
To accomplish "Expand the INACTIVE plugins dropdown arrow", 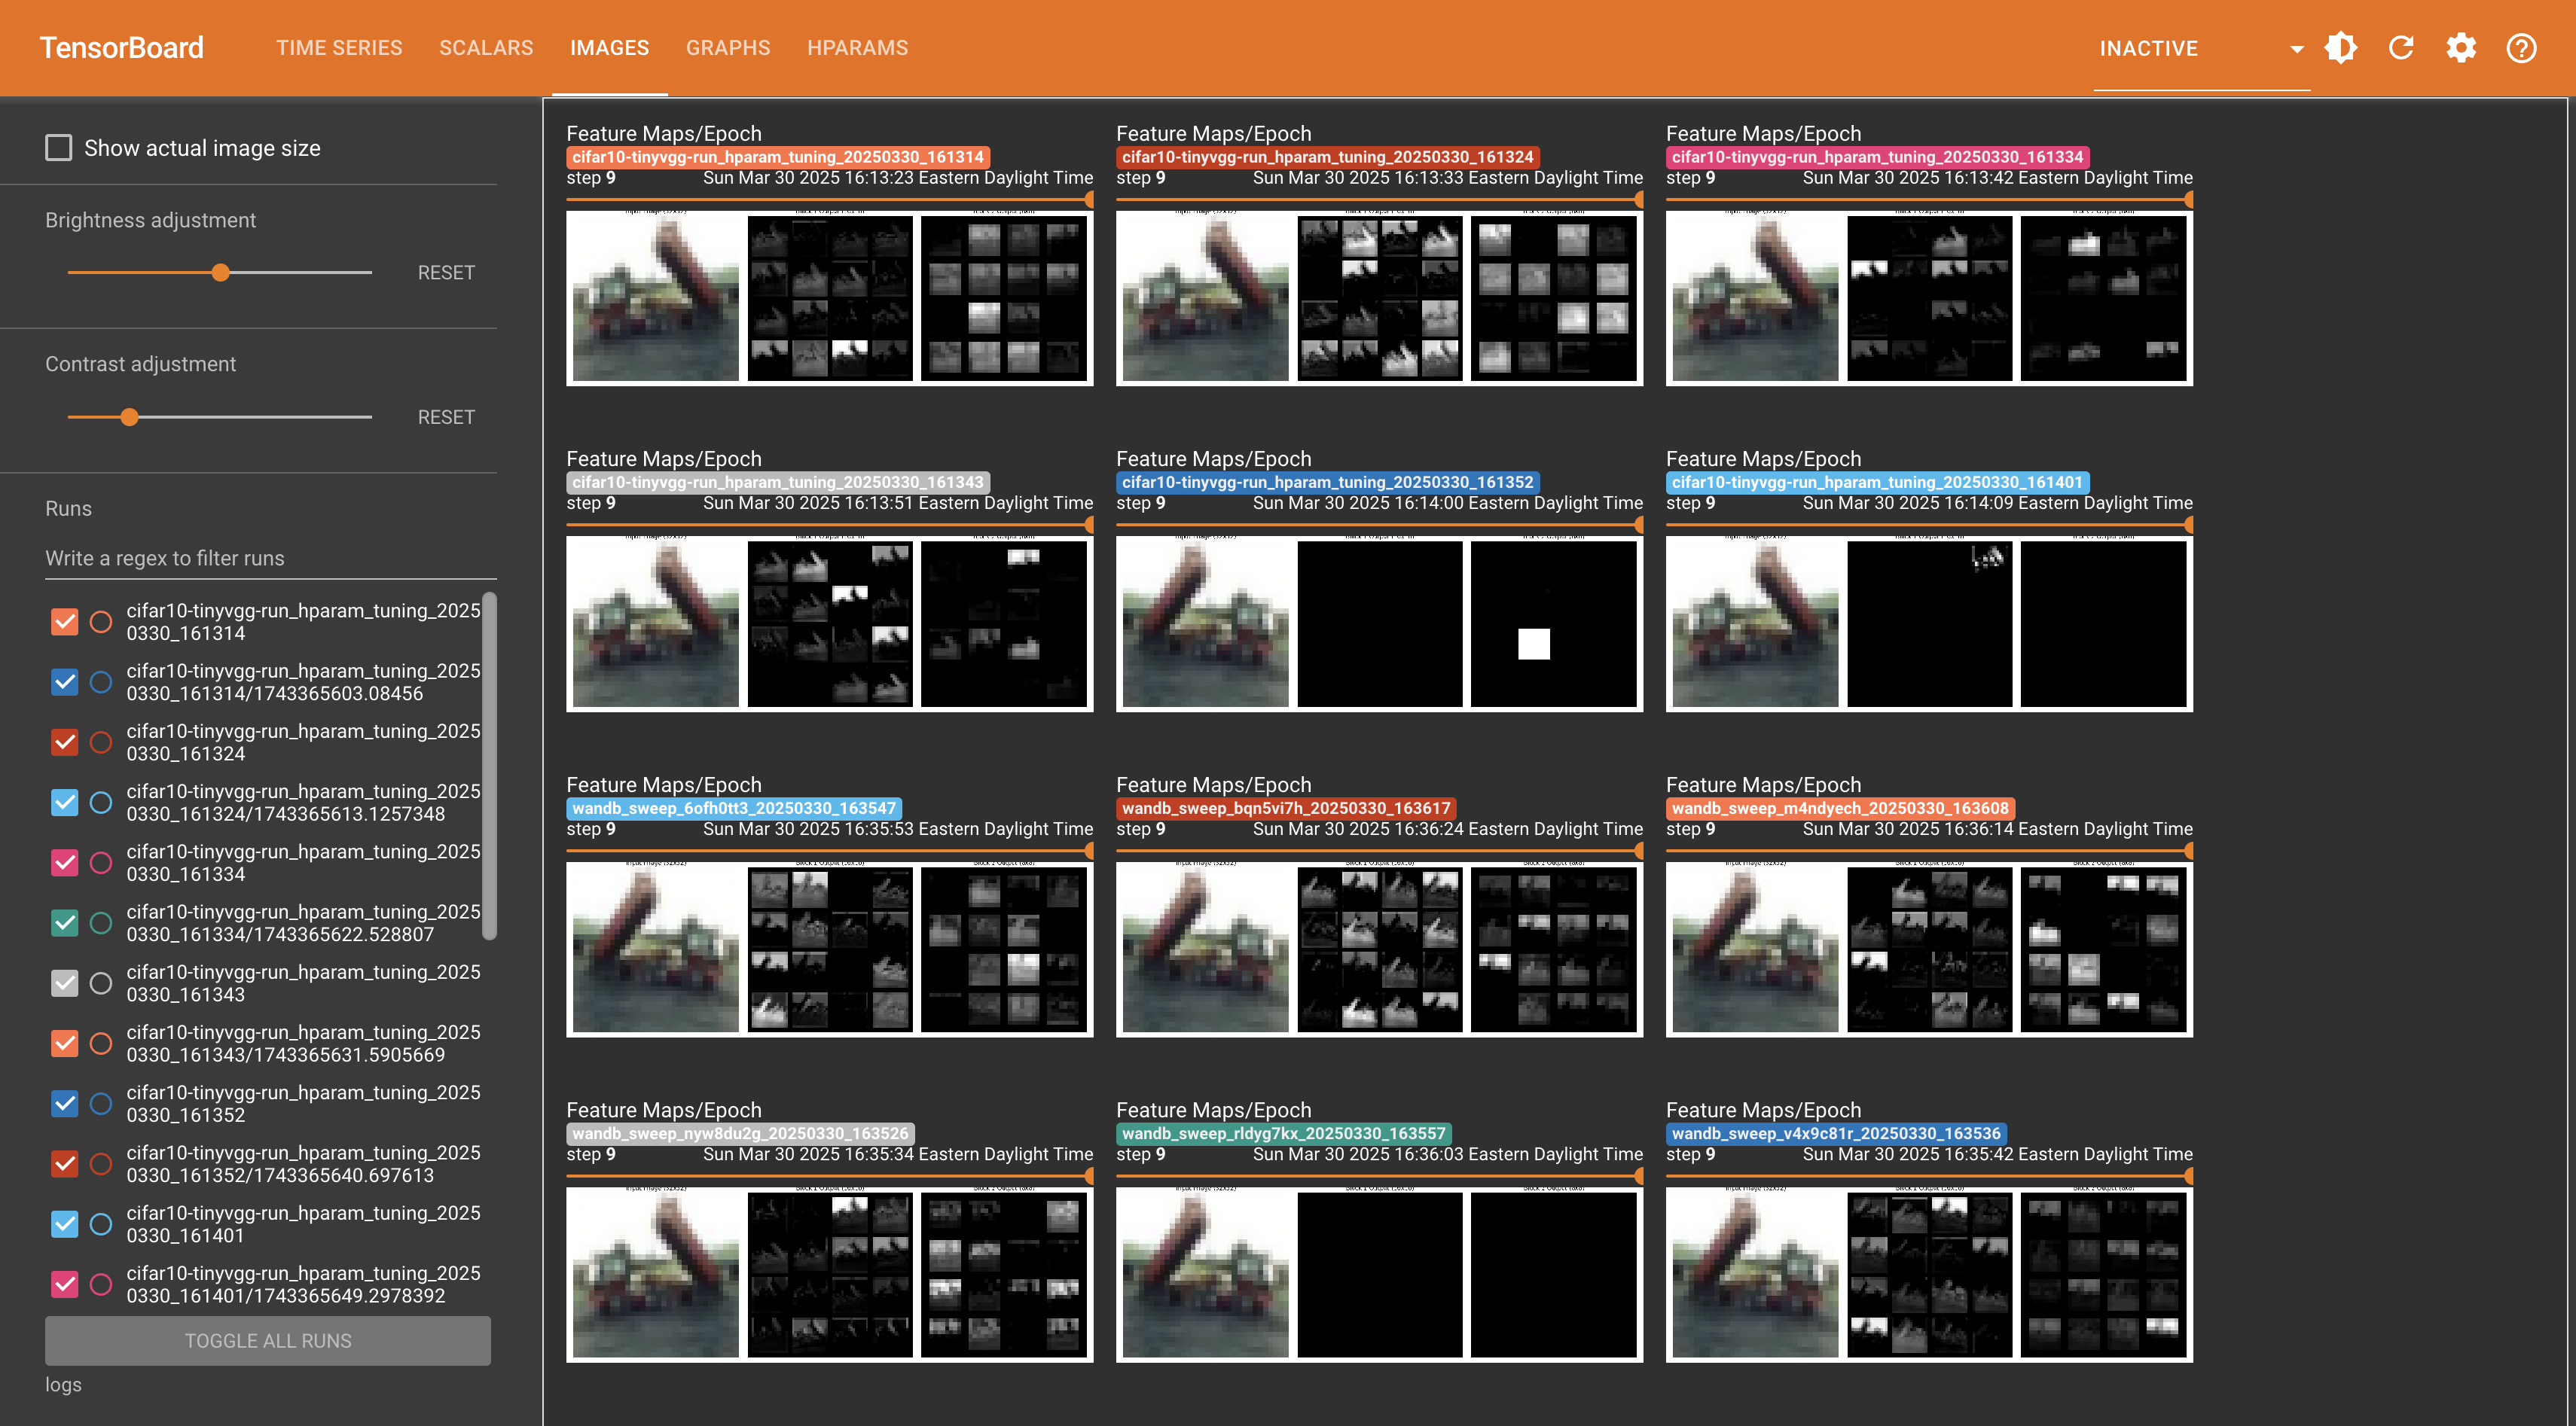I will [x=2296, y=48].
